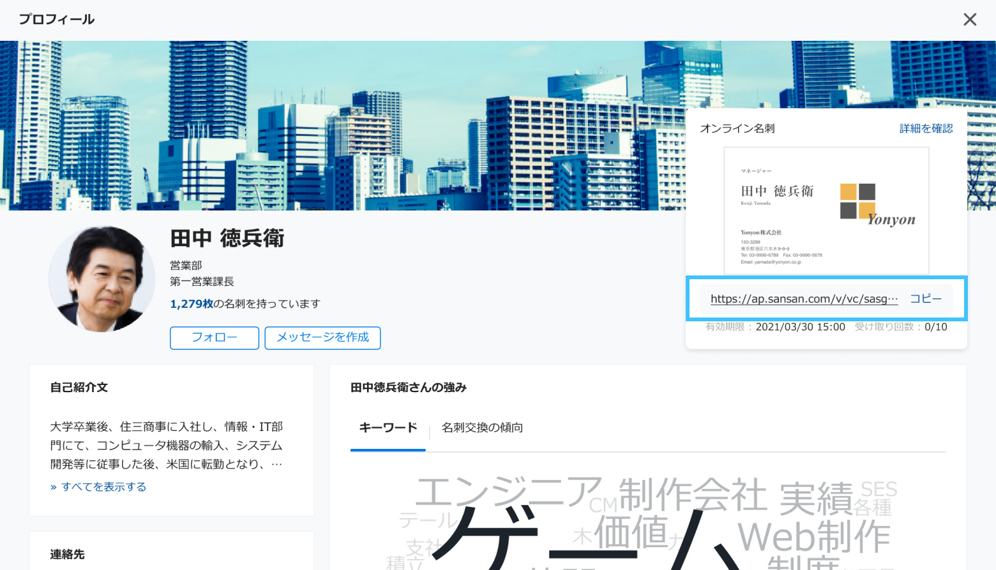Click the profile photo of 田中 徳兵衛
Image resolution: width=996 pixels, height=570 pixels.
(x=102, y=279)
